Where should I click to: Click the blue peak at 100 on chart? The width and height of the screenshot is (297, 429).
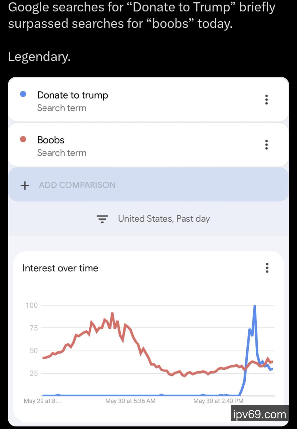255,306
